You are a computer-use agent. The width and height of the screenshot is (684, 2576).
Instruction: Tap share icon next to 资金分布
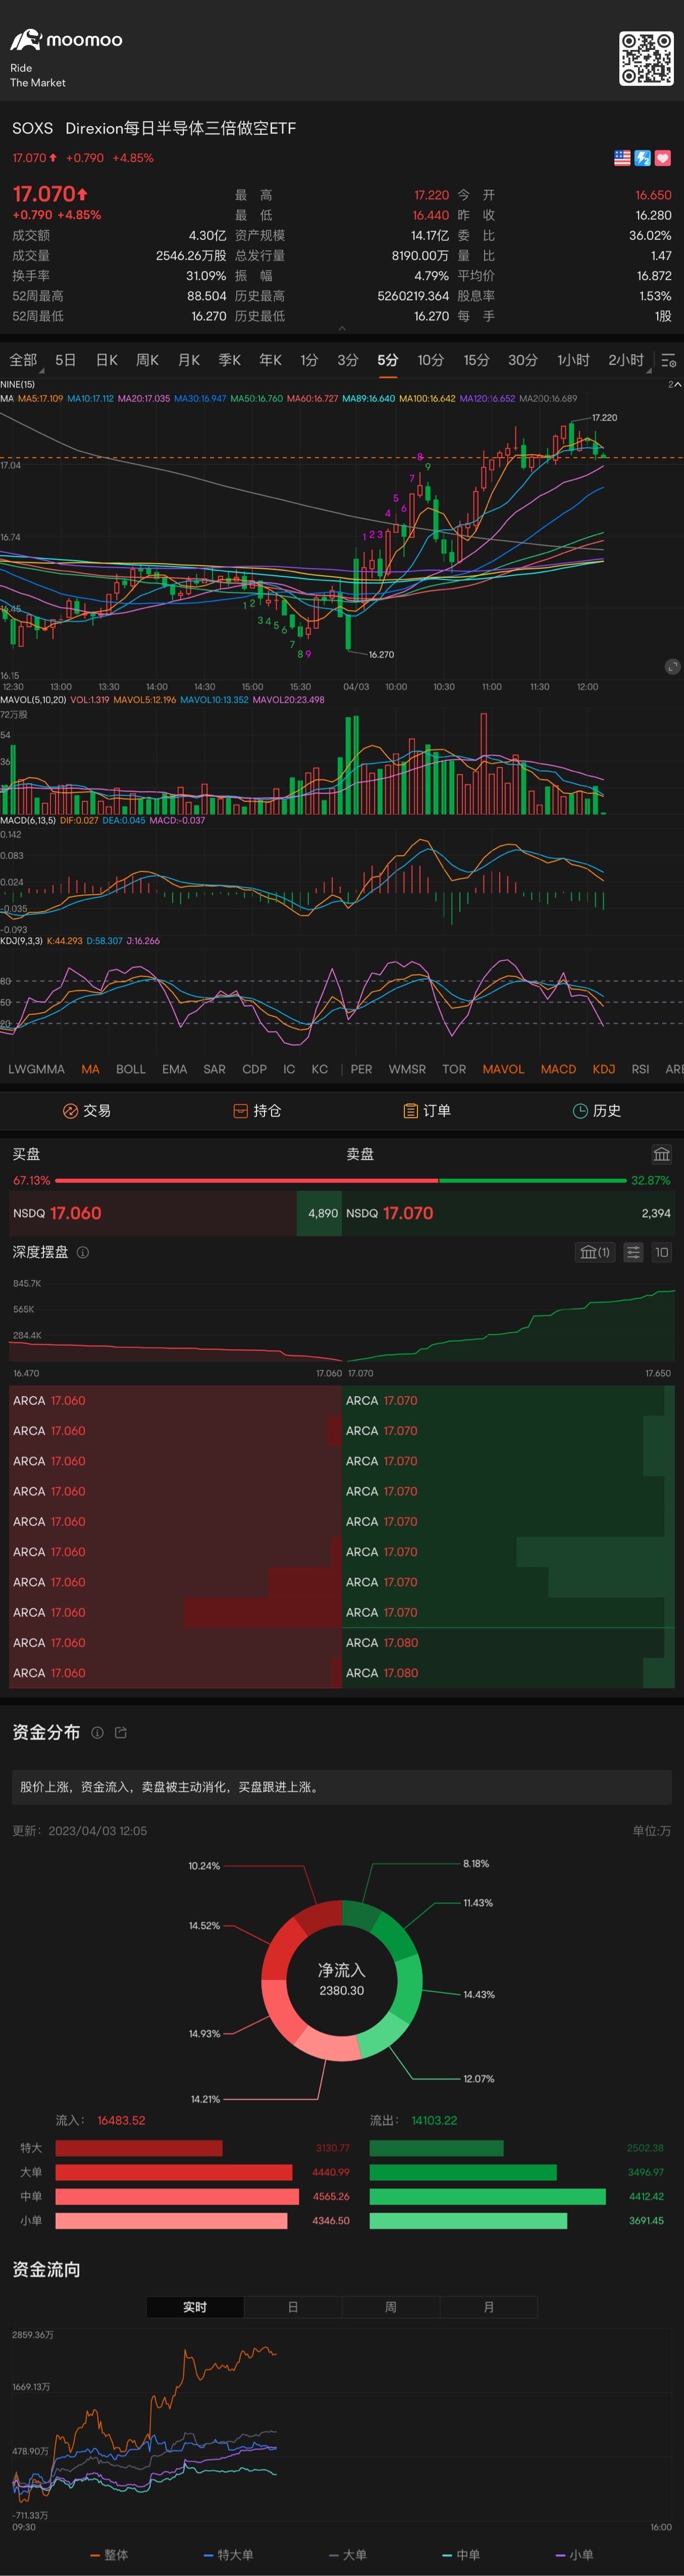pos(121,1733)
